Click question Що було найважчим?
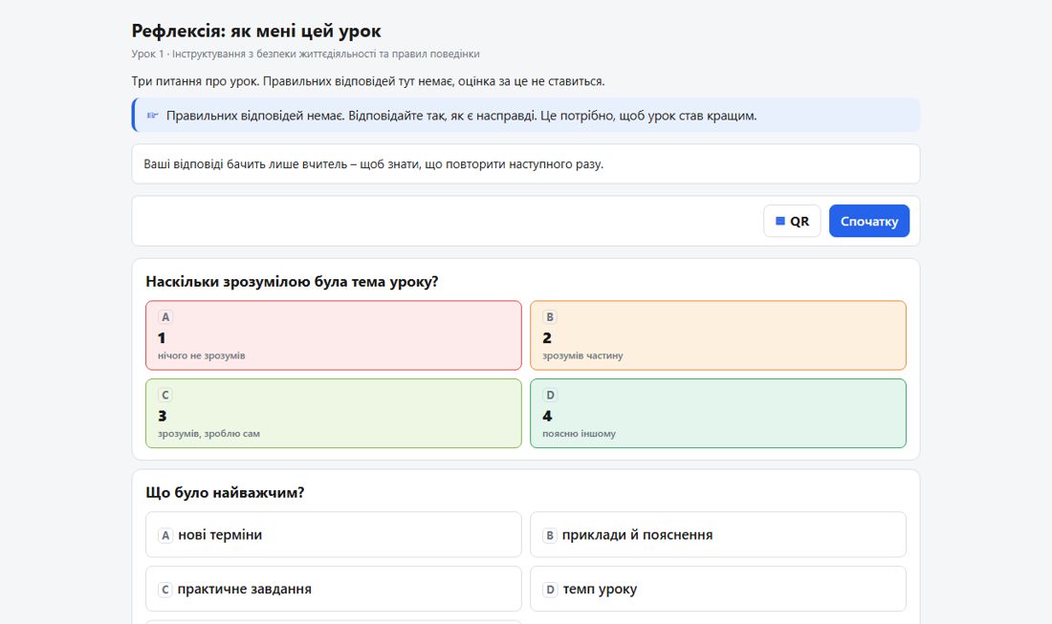 click(x=225, y=493)
